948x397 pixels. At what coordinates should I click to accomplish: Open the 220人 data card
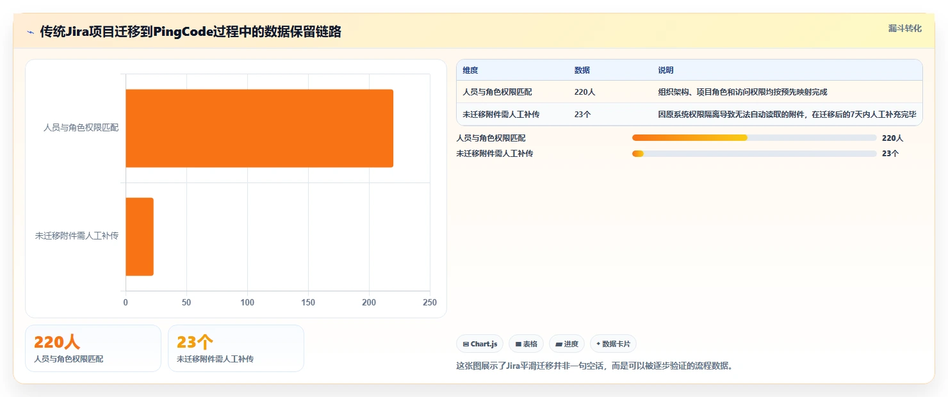pyautogui.click(x=93, y=348)
